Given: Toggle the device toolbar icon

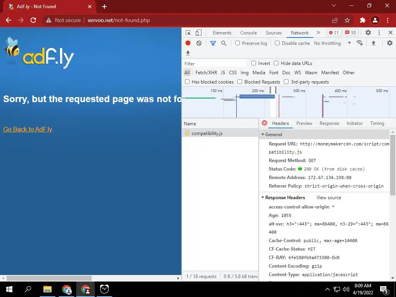Looking at the screenshot, I should click(198, 32).
